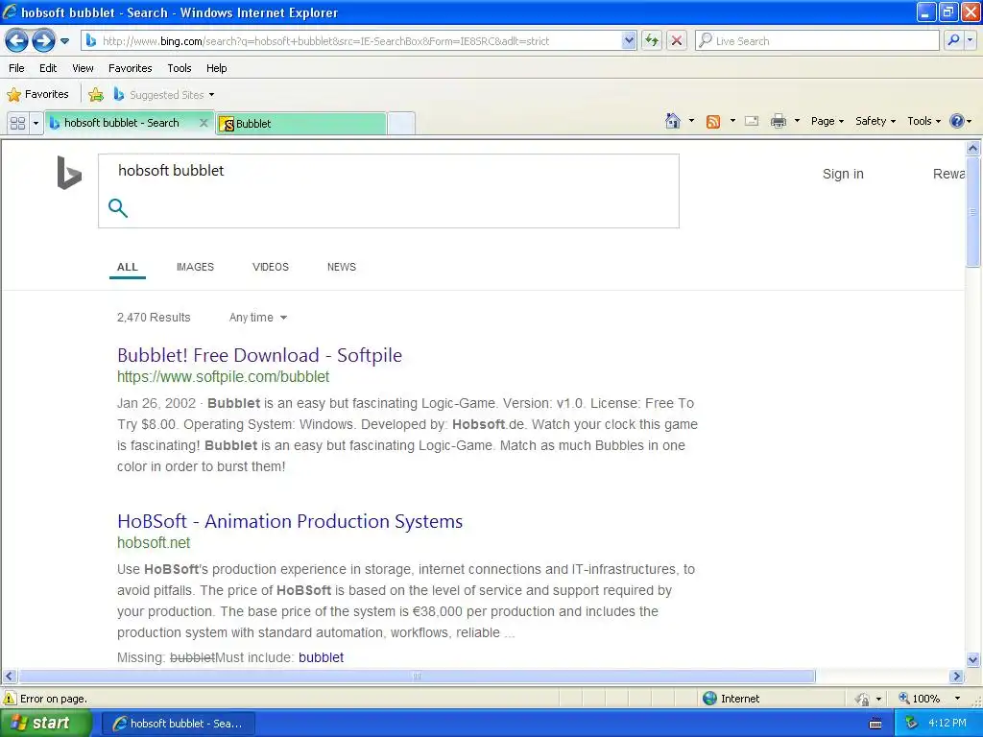Image resolution: width=983 pixels, height=737 pixels.
Task: Click the Add to Favorites Bar icon
Action: point(96,95)
